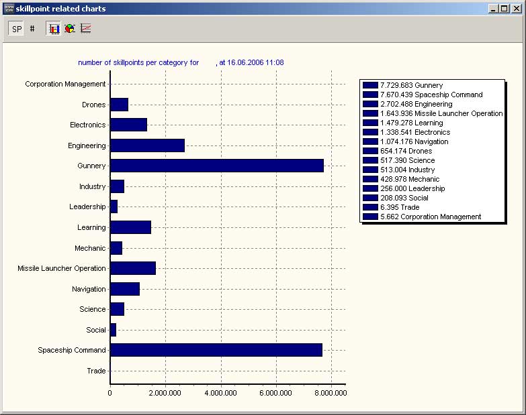Minimize the skillpoint related charts window
The image size is (526, 415).
(493, 9)
